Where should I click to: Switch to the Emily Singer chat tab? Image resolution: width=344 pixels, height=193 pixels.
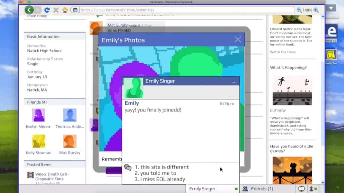210,189
